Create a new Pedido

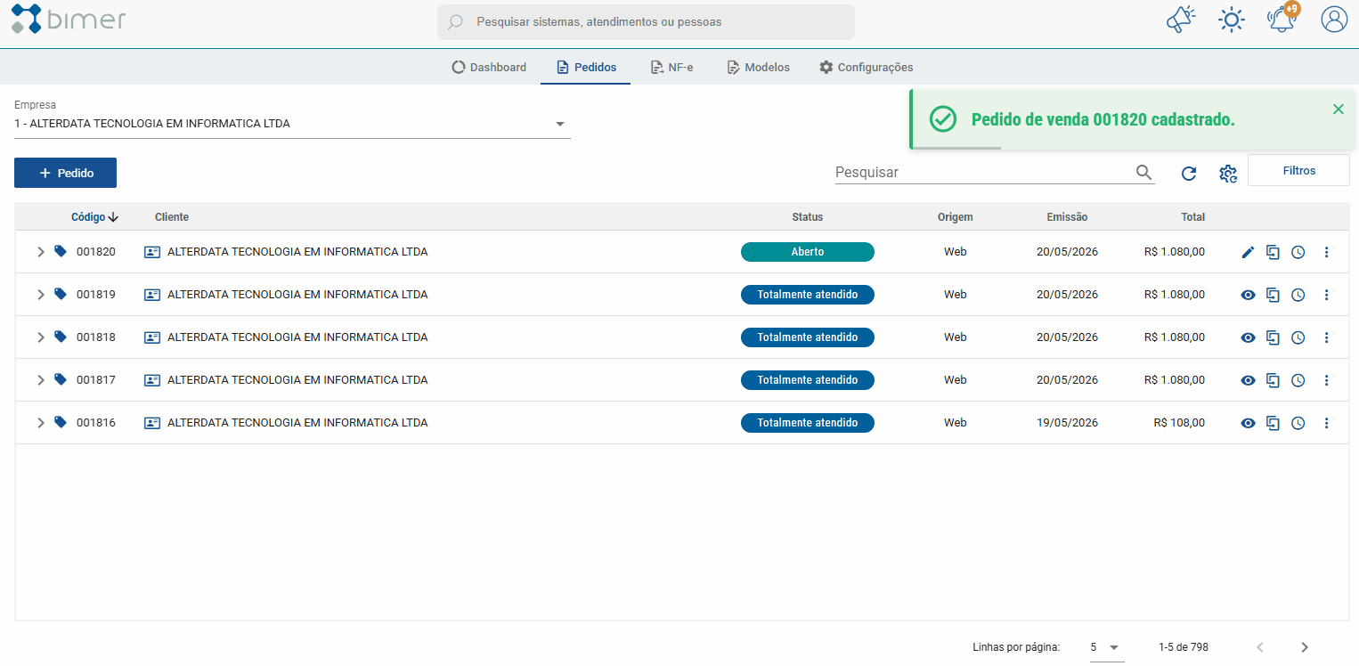pyautogui.click(x=65, y=173)
